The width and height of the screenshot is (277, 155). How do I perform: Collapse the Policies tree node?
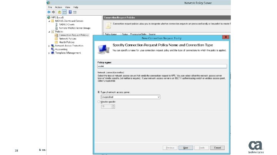point(49,32)
